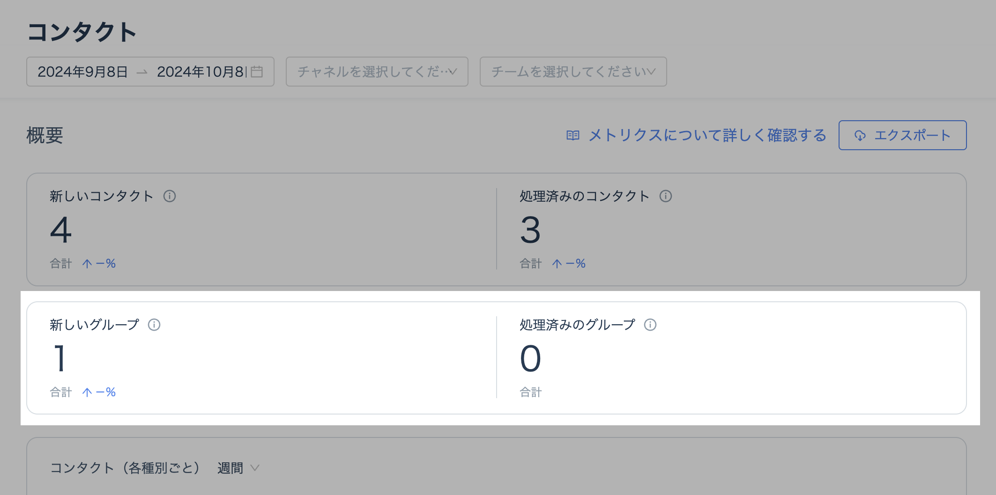
Task: Click the up-arrow trend under 新しいグループ
Action: pos(87,393)
